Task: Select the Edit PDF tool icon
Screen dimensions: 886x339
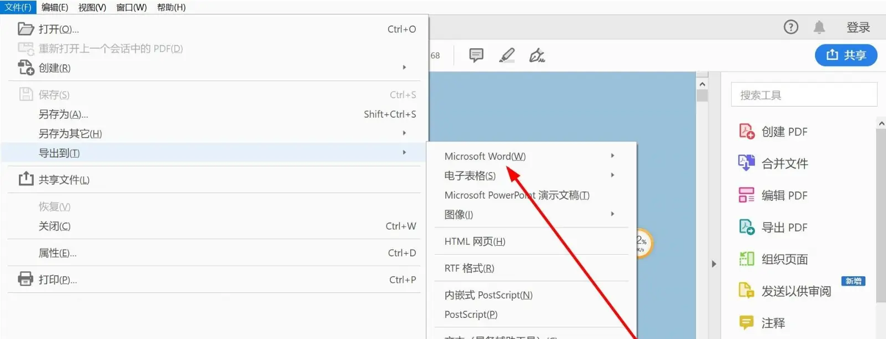Action: click(747, 195)
